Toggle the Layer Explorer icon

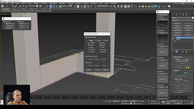pyautogui.click(x=122, y=6)
